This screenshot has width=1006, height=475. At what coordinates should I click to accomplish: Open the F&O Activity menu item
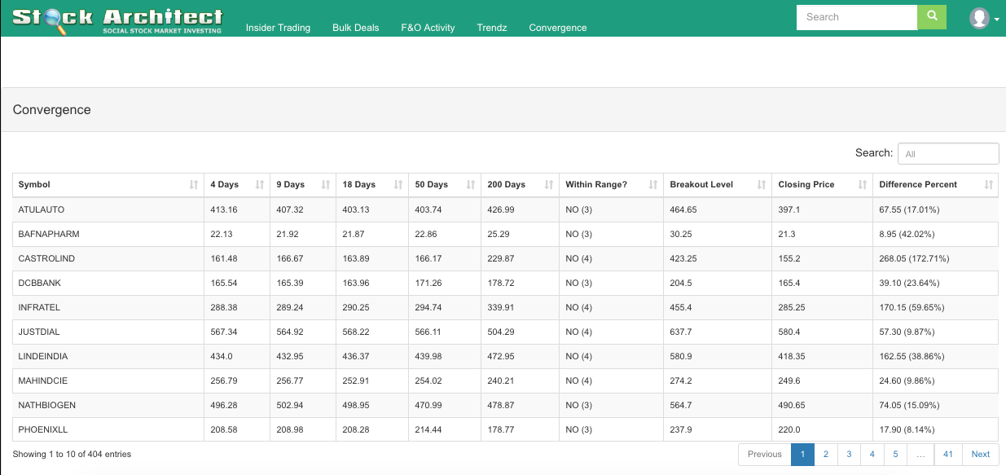[428, 28]
